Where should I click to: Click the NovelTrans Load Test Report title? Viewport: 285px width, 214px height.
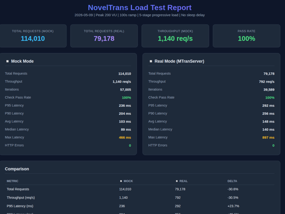(140, 8)
